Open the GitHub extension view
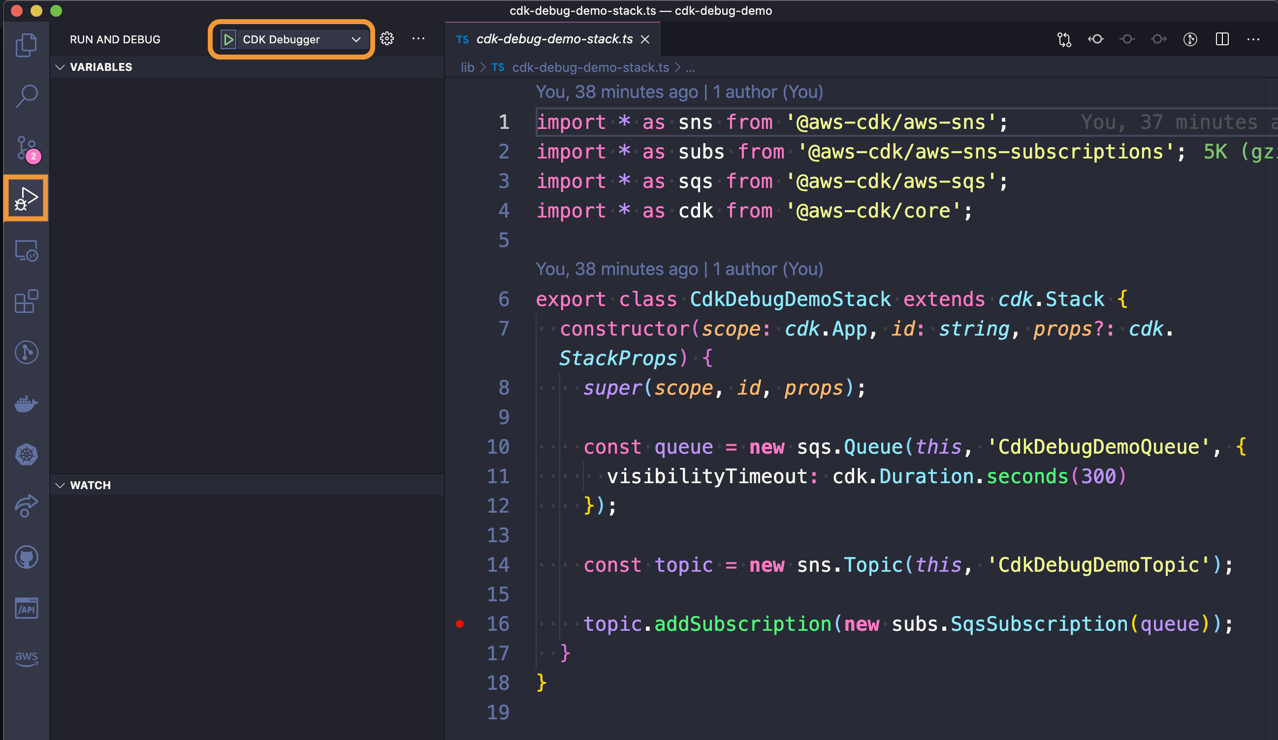The width and height of the screenshot is (1278, 740). [26, 556]
